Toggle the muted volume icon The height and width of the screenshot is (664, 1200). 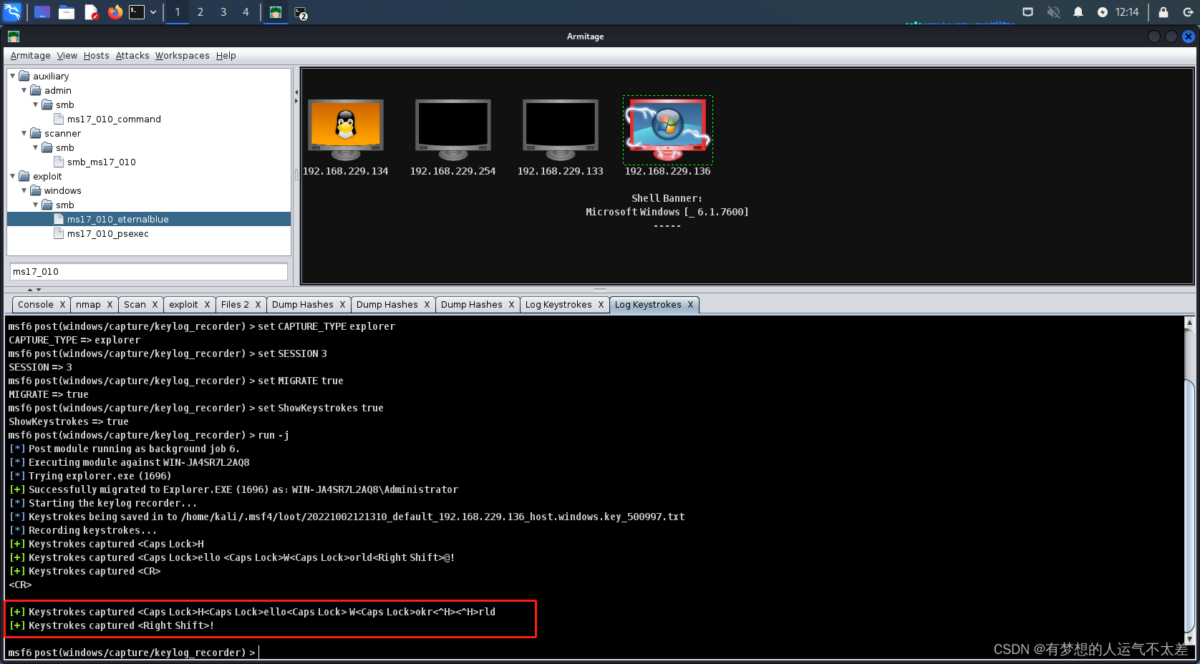coord(1053,12)
